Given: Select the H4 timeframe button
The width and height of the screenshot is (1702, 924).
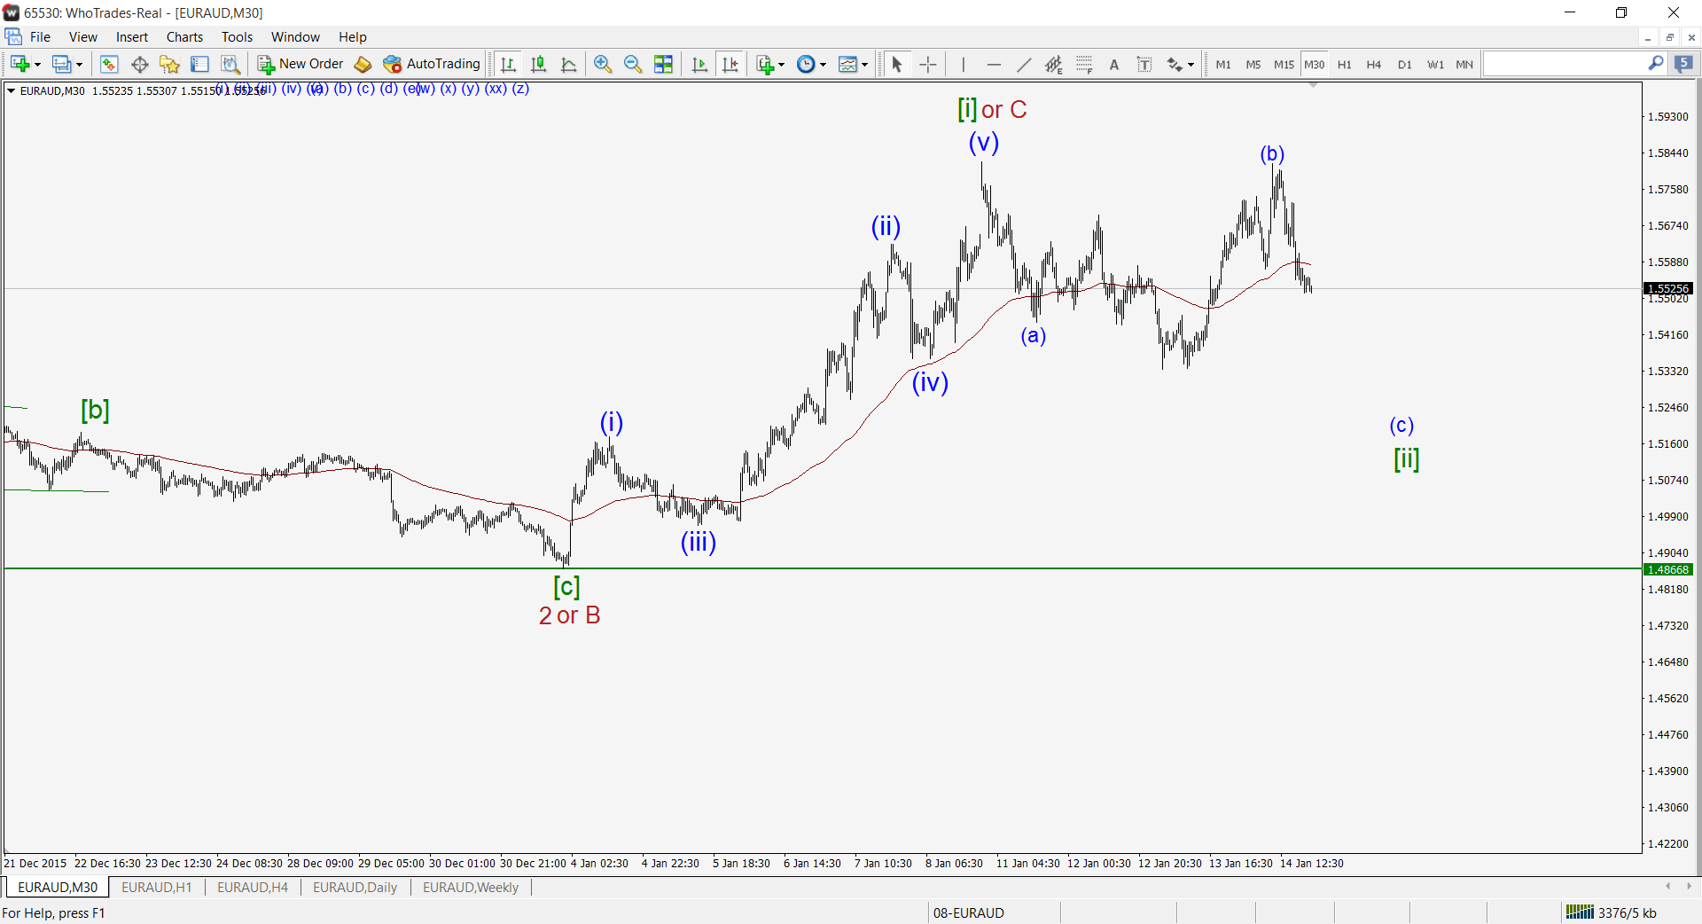Looking at the screenshot, I should [1374, 64].
